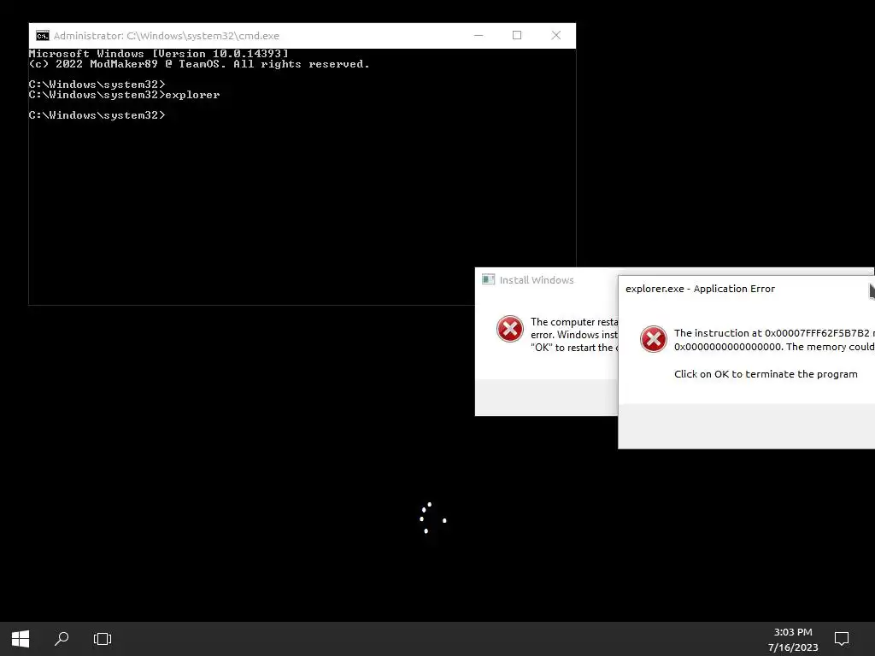Open taskbar search magnifier
Viewport: 875px width, 656px height.
click(x=62, y=639)
